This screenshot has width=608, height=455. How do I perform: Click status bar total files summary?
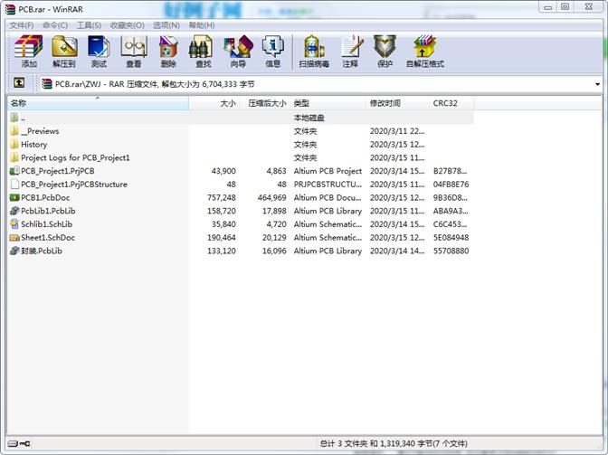[x=394, y=443]
